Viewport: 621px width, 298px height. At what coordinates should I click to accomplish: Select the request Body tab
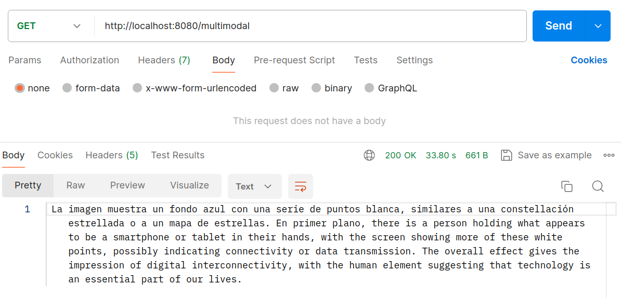tap(224, 60)
